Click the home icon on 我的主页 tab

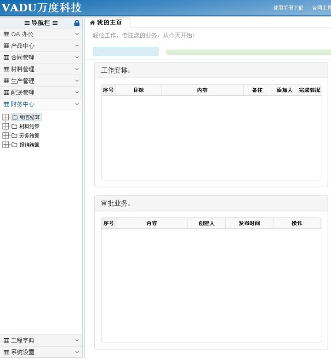click(x=92, y=23)
